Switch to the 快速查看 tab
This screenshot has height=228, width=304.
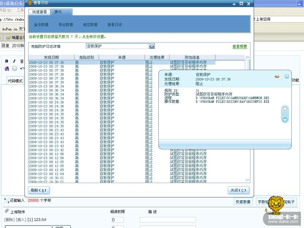tap(40, 12)
